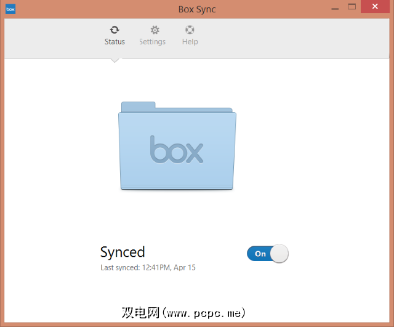The width and height of the screenshot is (394, 327).
Task: Open the Status tab
Action: [x=115, y=36]
